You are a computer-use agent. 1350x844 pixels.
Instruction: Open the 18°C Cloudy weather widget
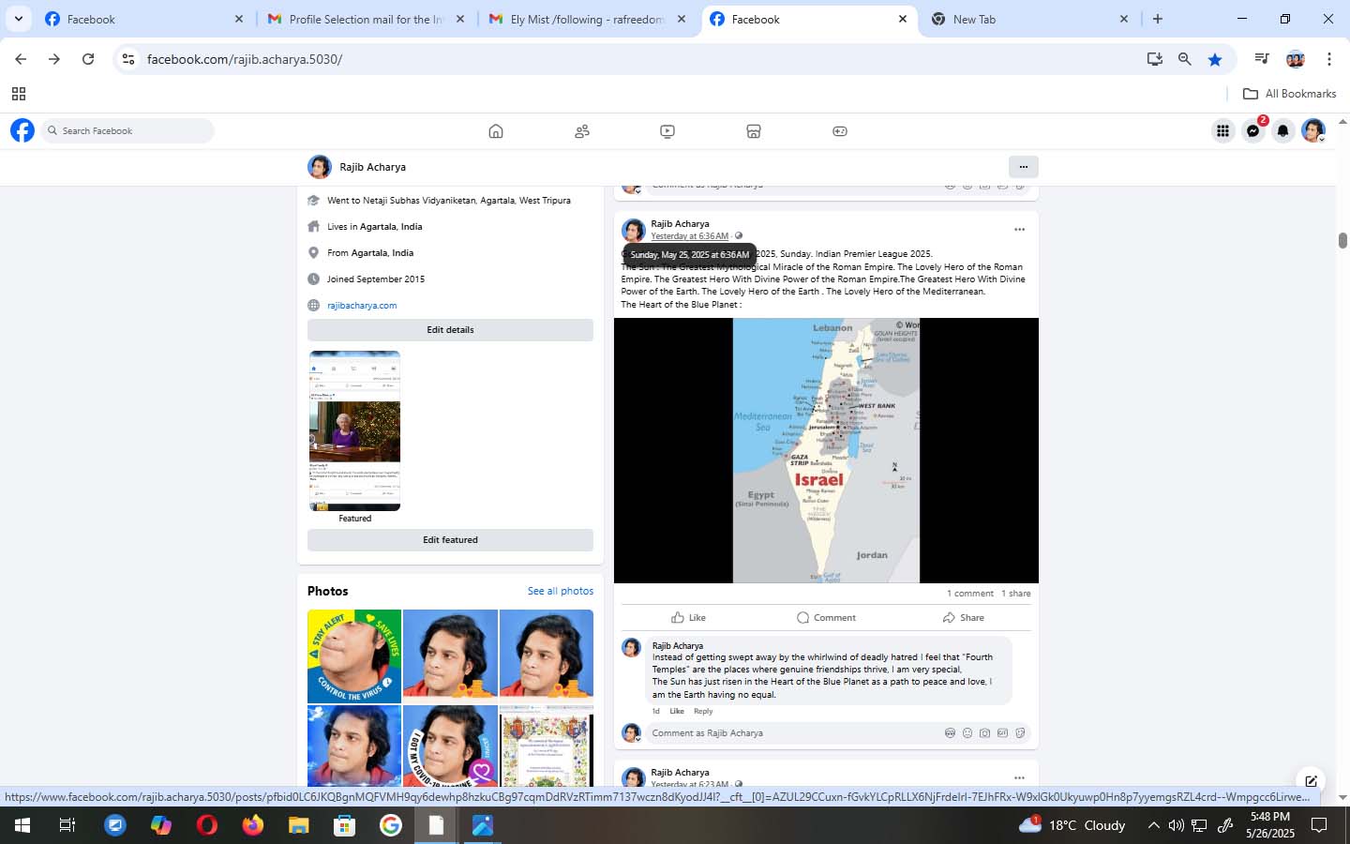(1072, 825)
